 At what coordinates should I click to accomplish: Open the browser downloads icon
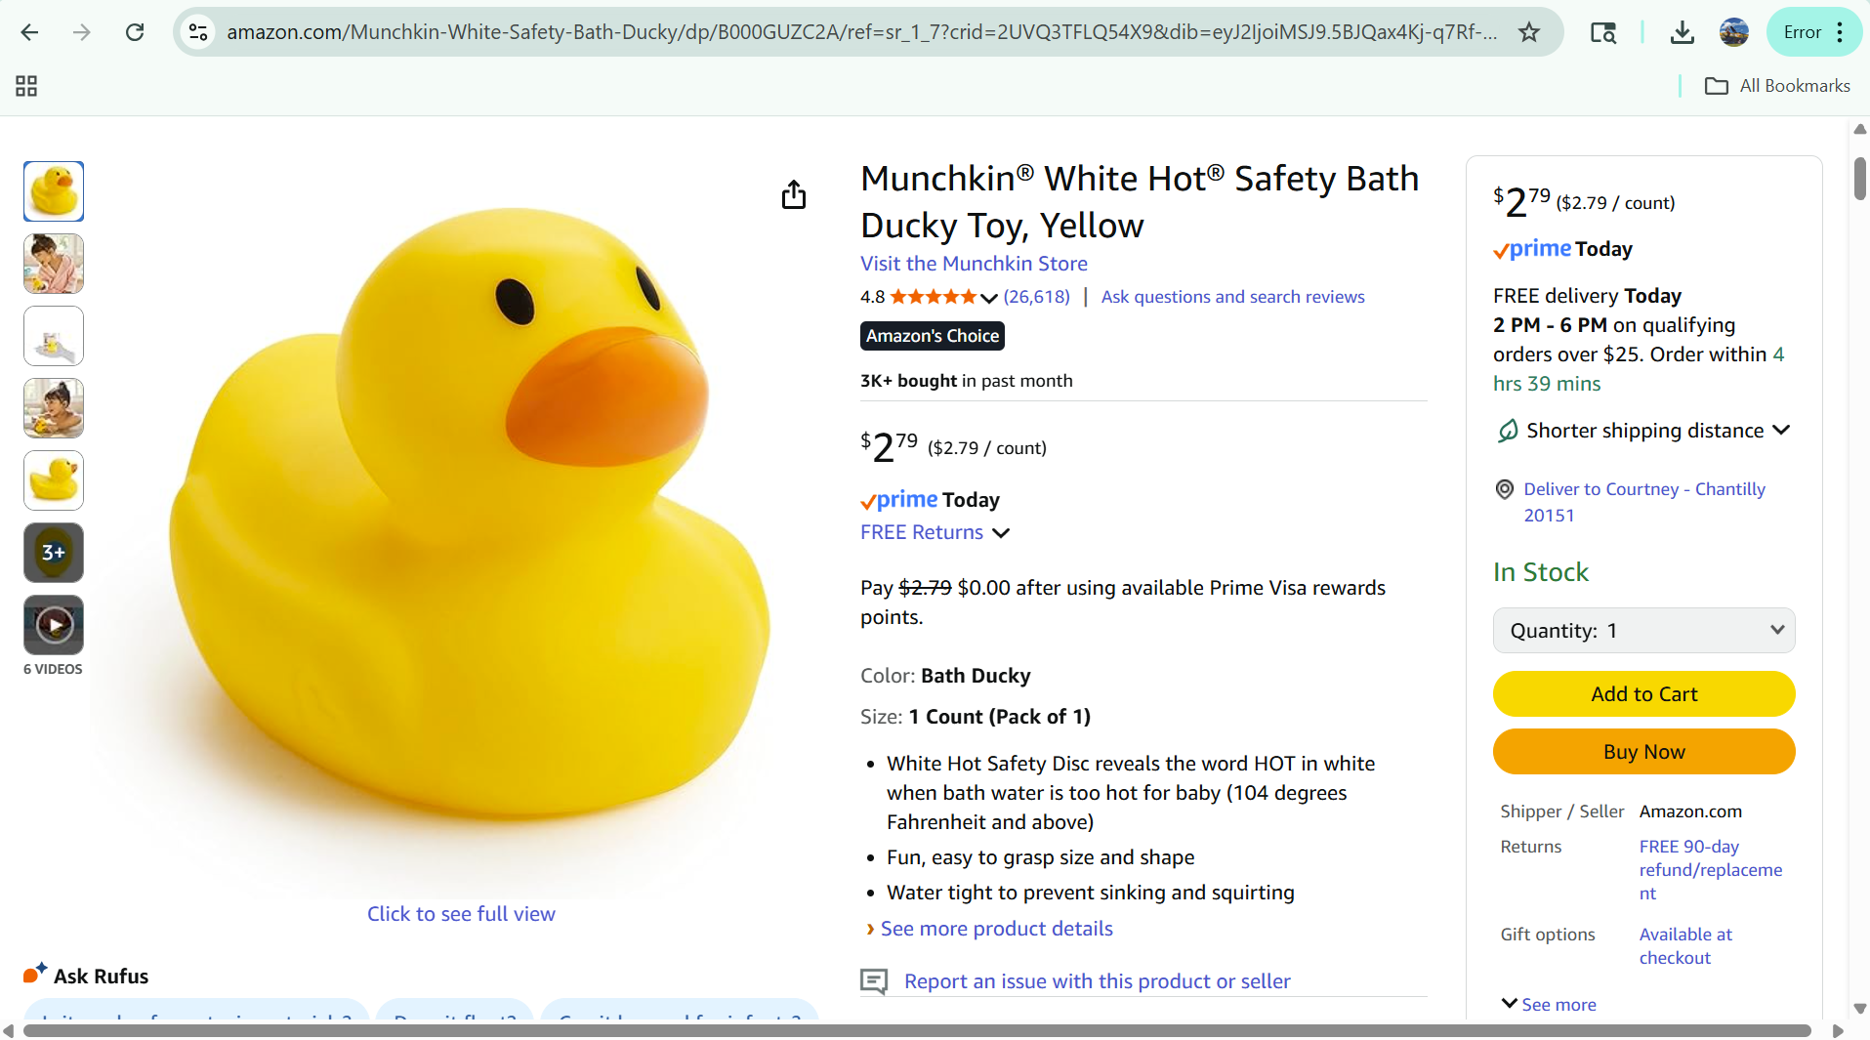click(1682, 32)
